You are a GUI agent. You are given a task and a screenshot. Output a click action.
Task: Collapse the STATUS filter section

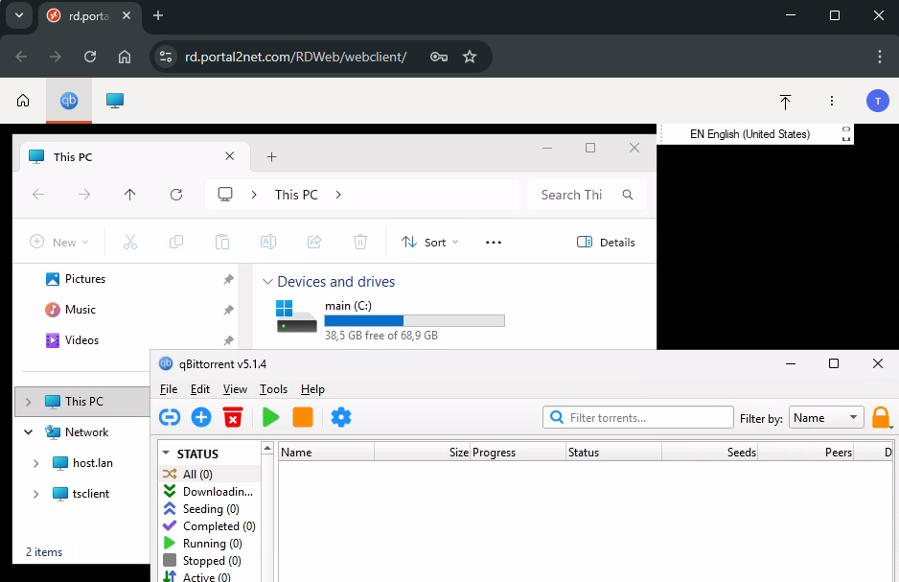coord(167,454)
